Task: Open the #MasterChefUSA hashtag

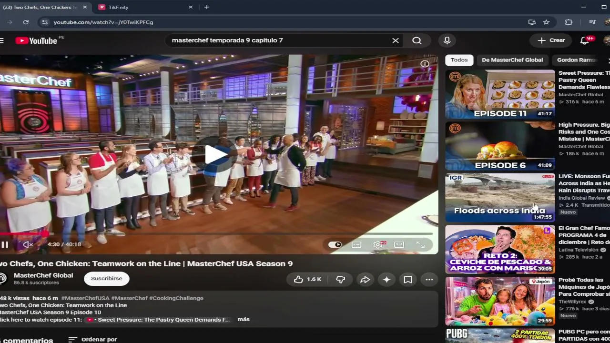Action: point(85,298)
